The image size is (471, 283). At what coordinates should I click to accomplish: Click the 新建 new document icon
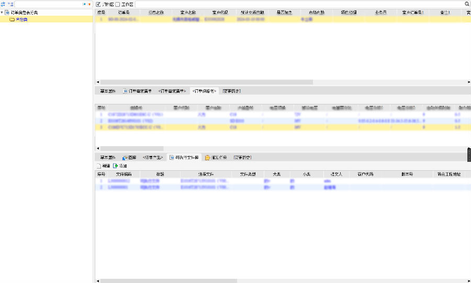99,166
